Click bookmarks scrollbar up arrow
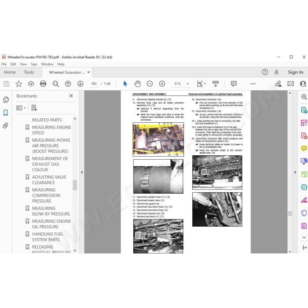The image size is (308, 308). (x=75, y=119)
